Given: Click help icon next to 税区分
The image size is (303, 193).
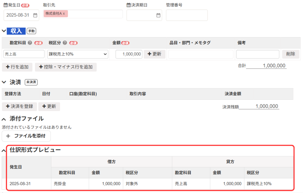Looking at the screenshot, I should 65,43.
